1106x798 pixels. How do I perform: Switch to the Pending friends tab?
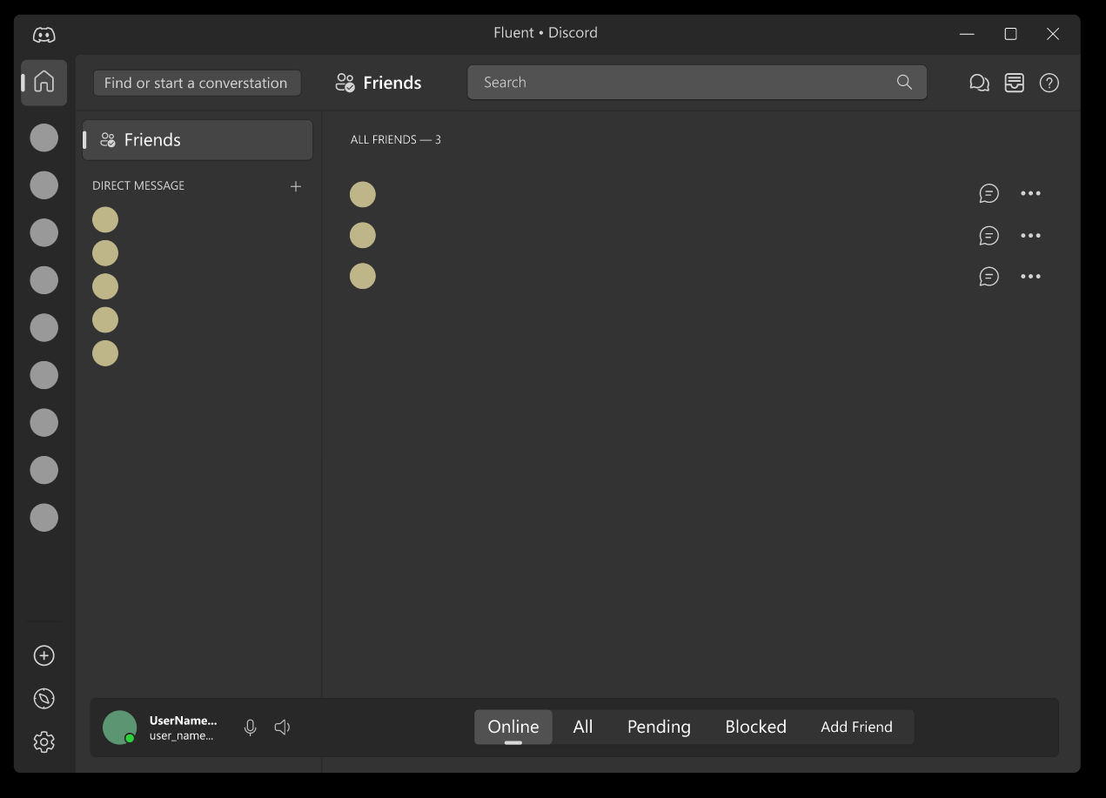(x=659, y=727)
